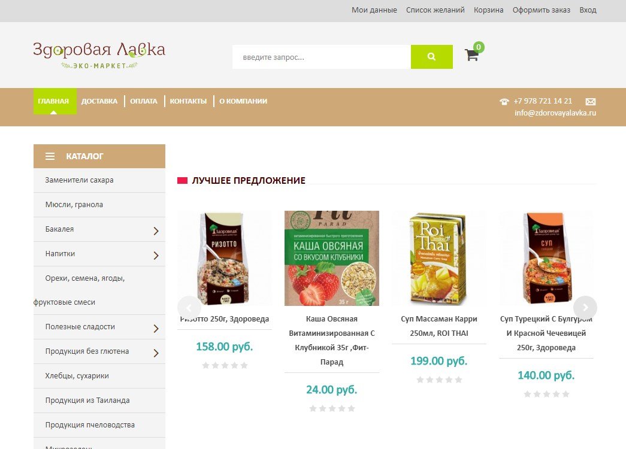
Task: Click the envelope email icon
Action: [x=591, y=101]
